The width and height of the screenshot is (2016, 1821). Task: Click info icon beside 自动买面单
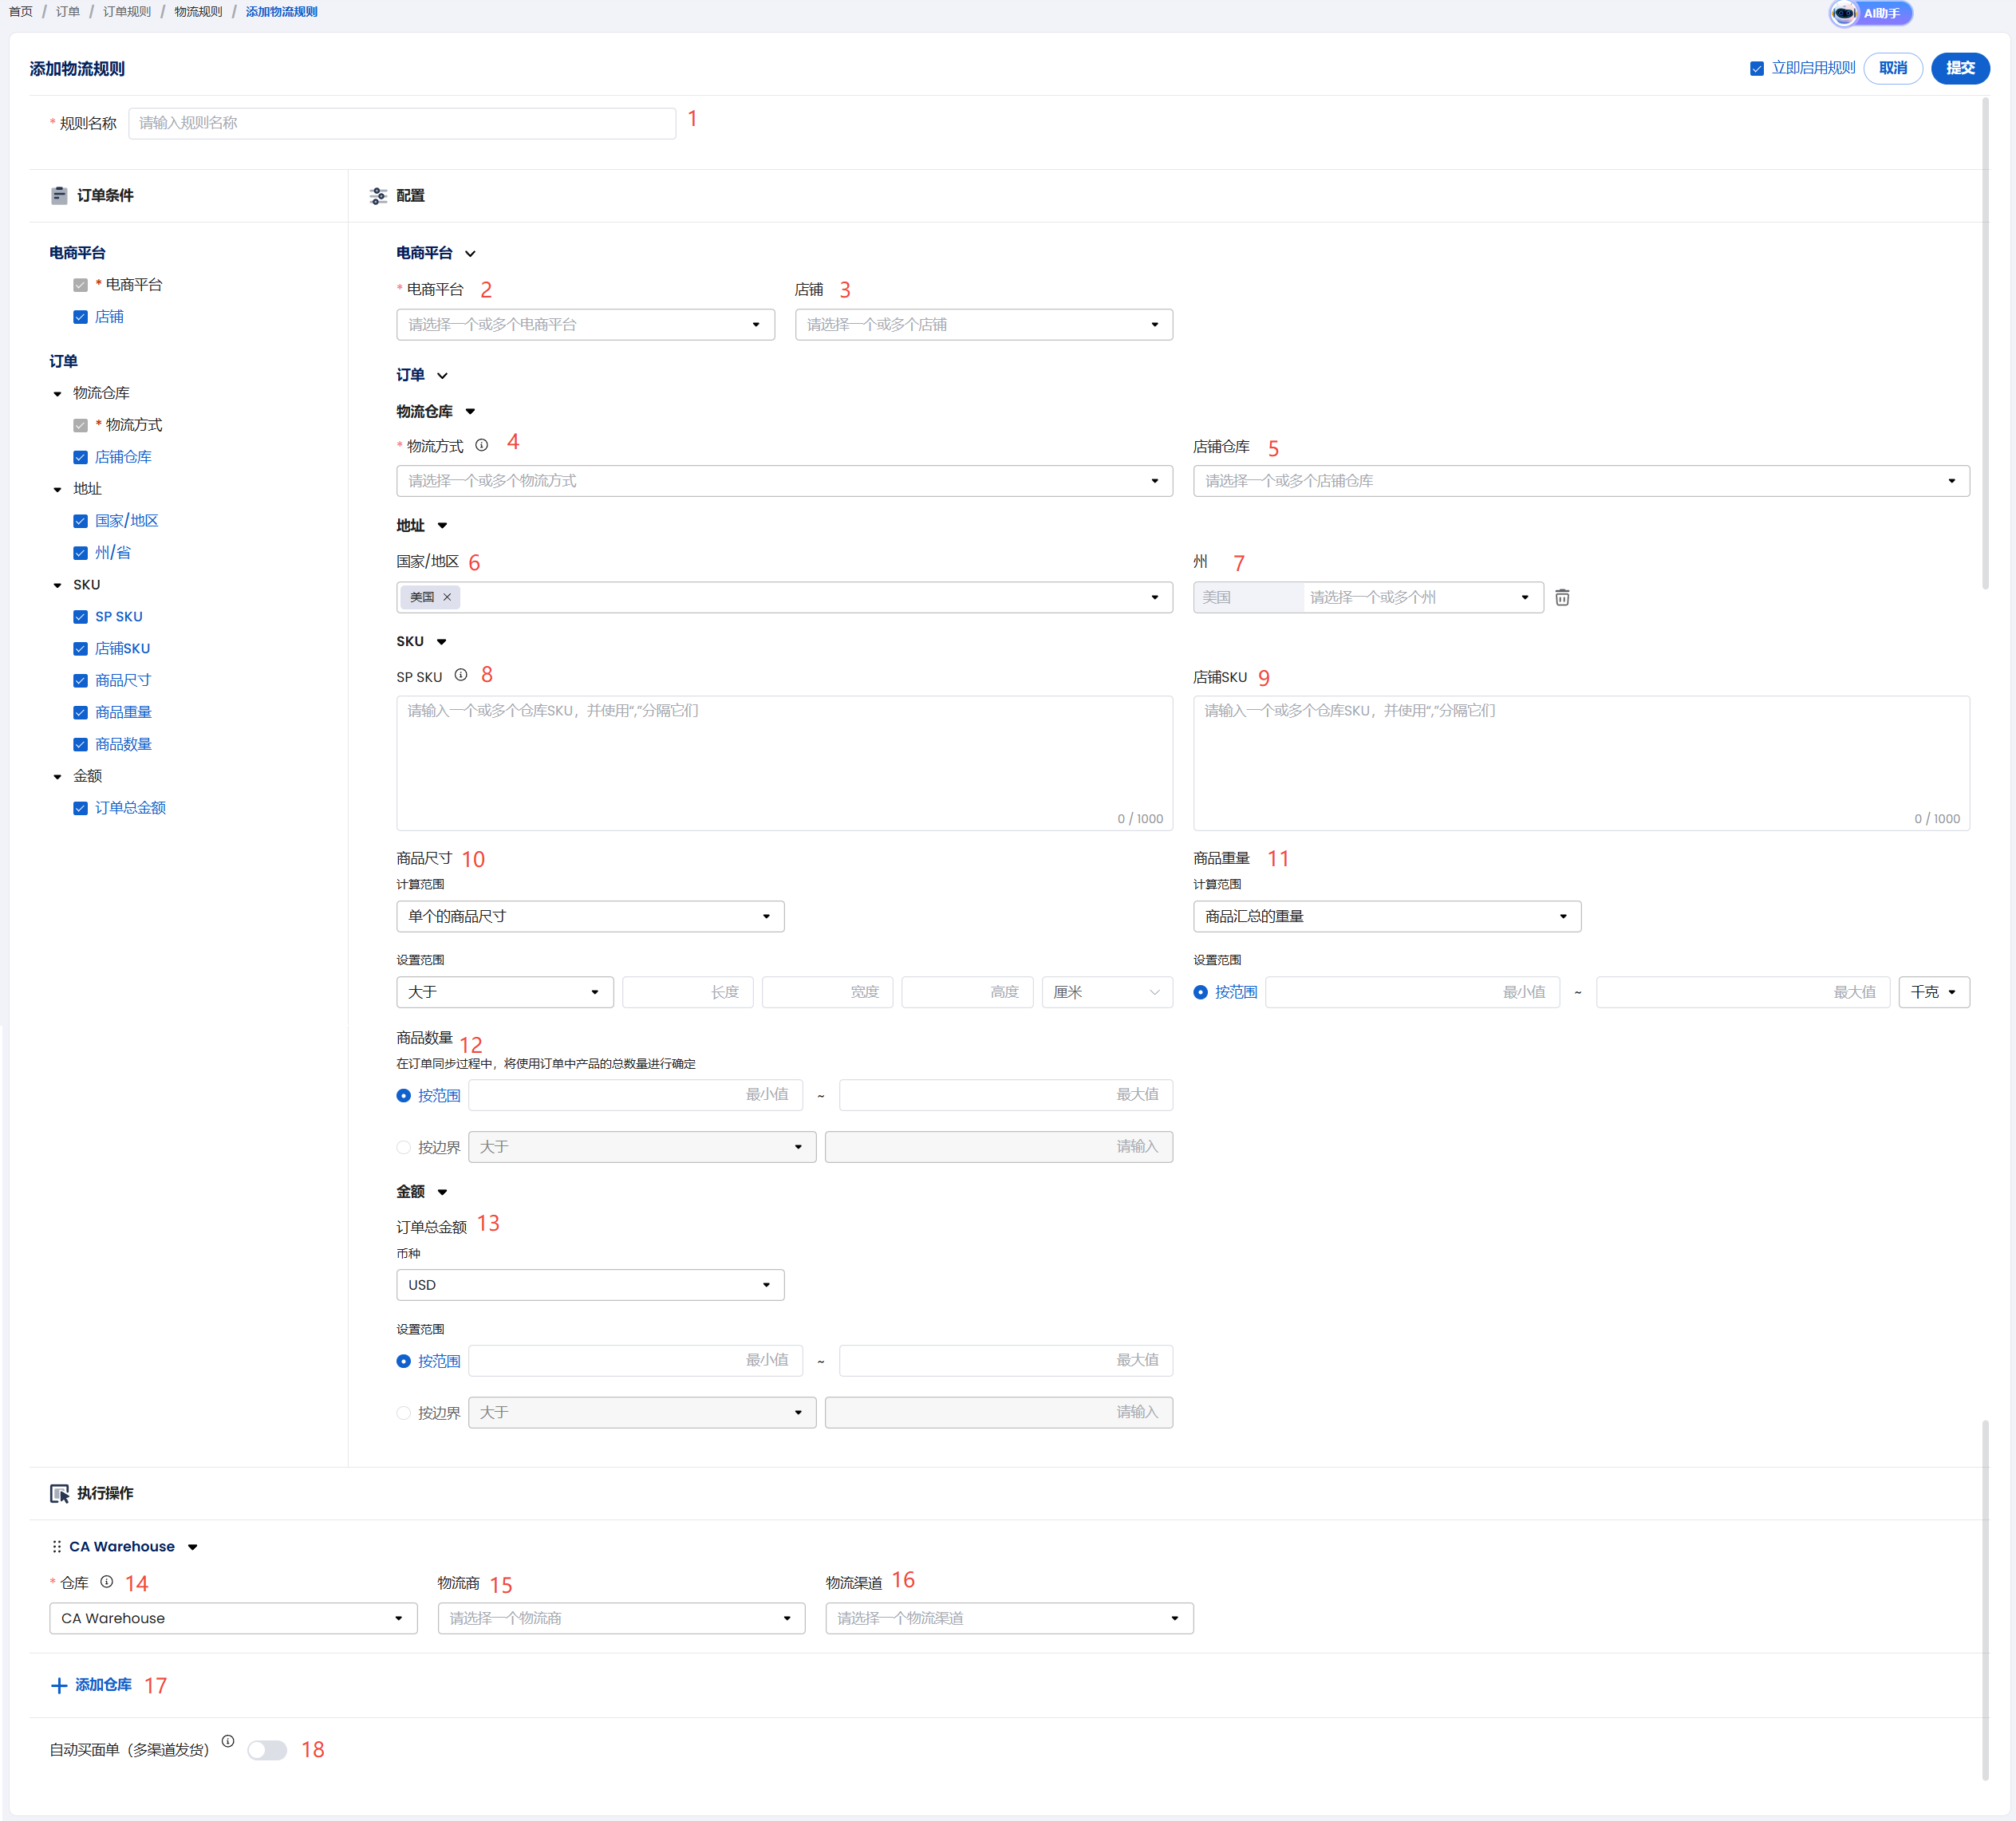(x=228, y=1741)
